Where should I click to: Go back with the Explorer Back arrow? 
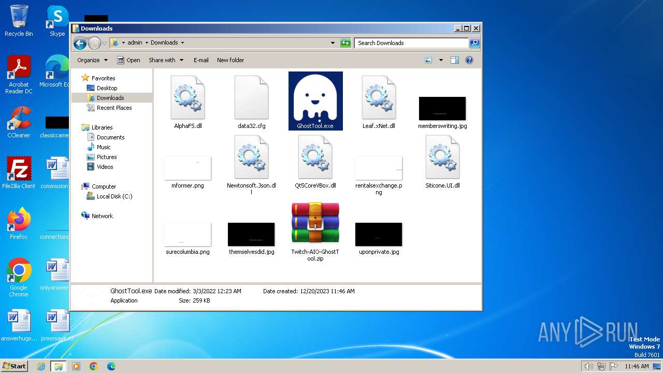(80, 43)
